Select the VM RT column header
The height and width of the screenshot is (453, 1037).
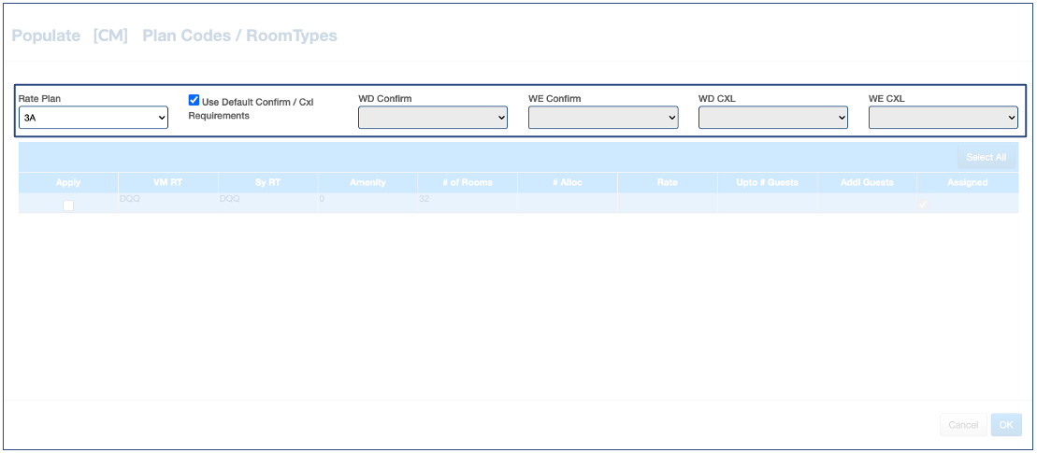coord(168,182)
